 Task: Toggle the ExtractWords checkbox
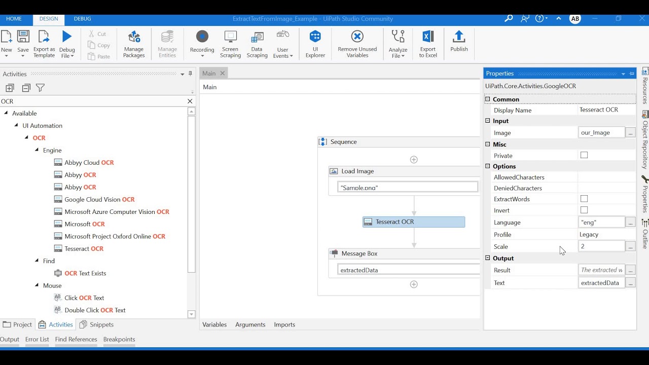(584, 199)
